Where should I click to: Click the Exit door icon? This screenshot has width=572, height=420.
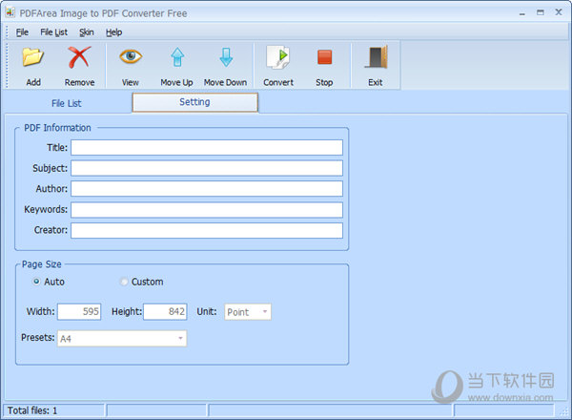click(377, 57)
